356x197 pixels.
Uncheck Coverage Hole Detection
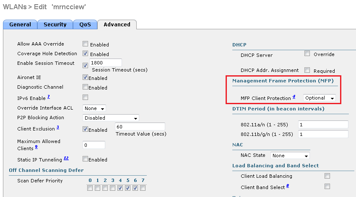pyautogui.click(x=86, y=54)
